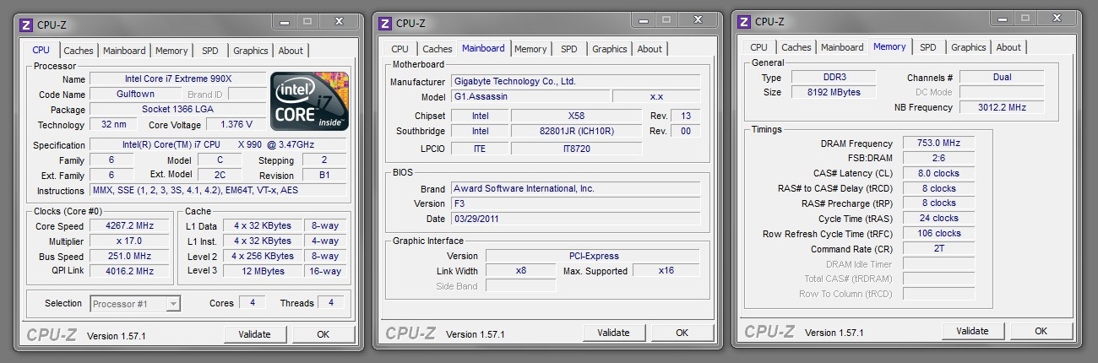Click OK in the left CPU window
This screenshot has height=363, width=1098.
coord(323,334)
